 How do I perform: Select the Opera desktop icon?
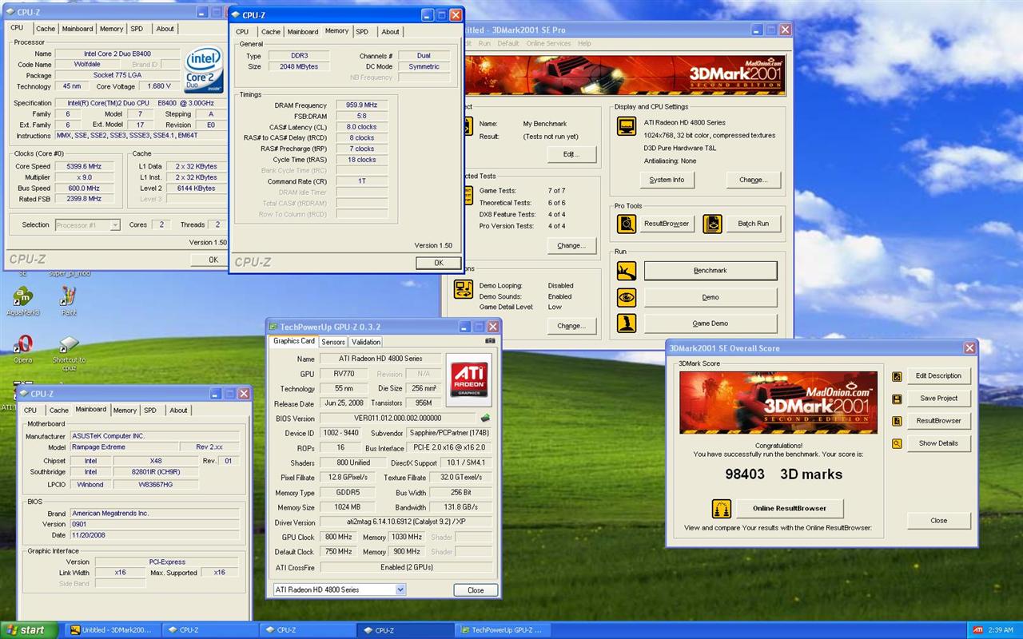pyautogui.click(x=23, y=349)
